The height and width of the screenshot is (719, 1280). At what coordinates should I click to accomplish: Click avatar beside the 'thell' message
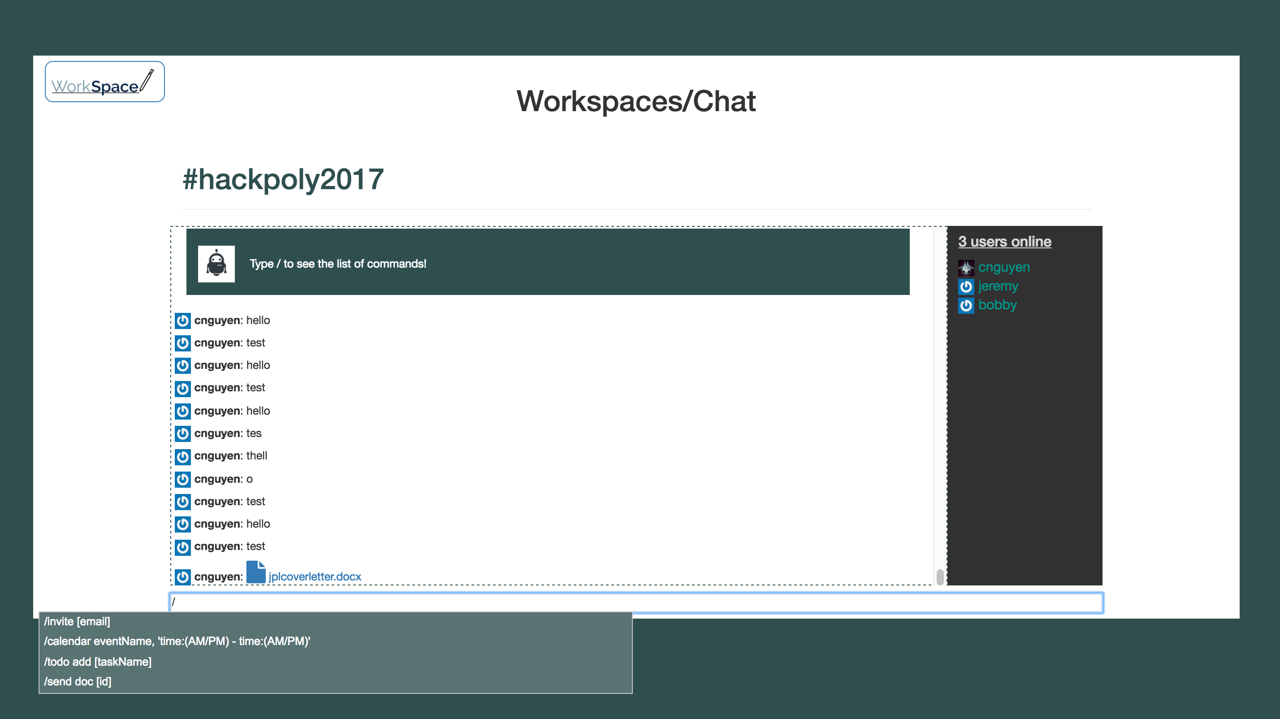tap(182, 456)
